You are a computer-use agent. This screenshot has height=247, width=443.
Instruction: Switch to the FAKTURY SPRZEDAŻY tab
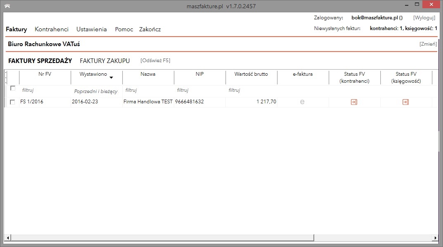point(40,61)
